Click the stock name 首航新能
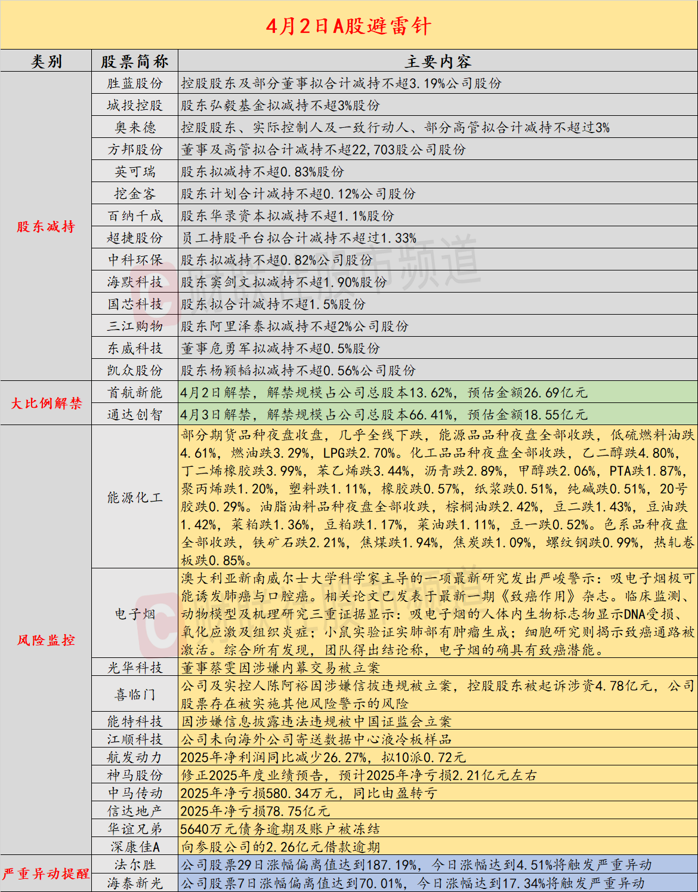The height and width of the screenshot is (892, 698). tap(135, 393)
